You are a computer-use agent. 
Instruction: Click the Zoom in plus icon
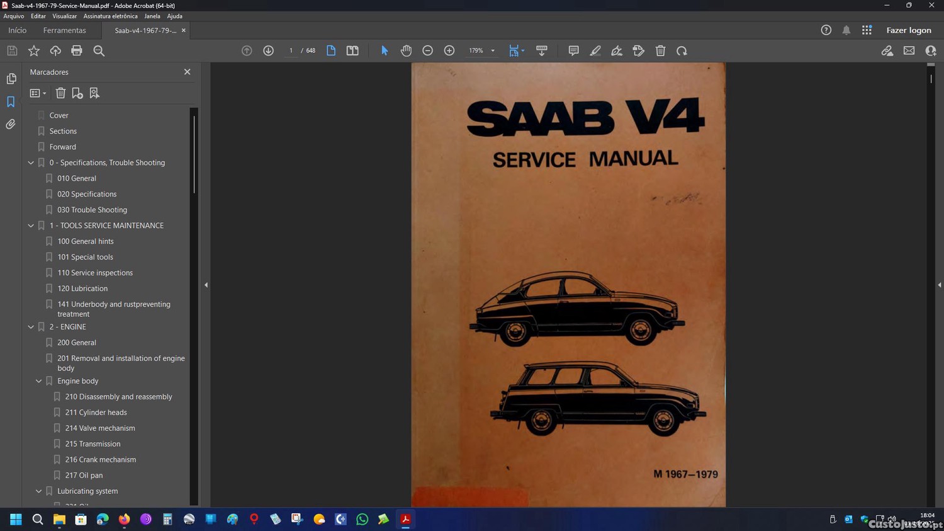click(x=449, y=50)
